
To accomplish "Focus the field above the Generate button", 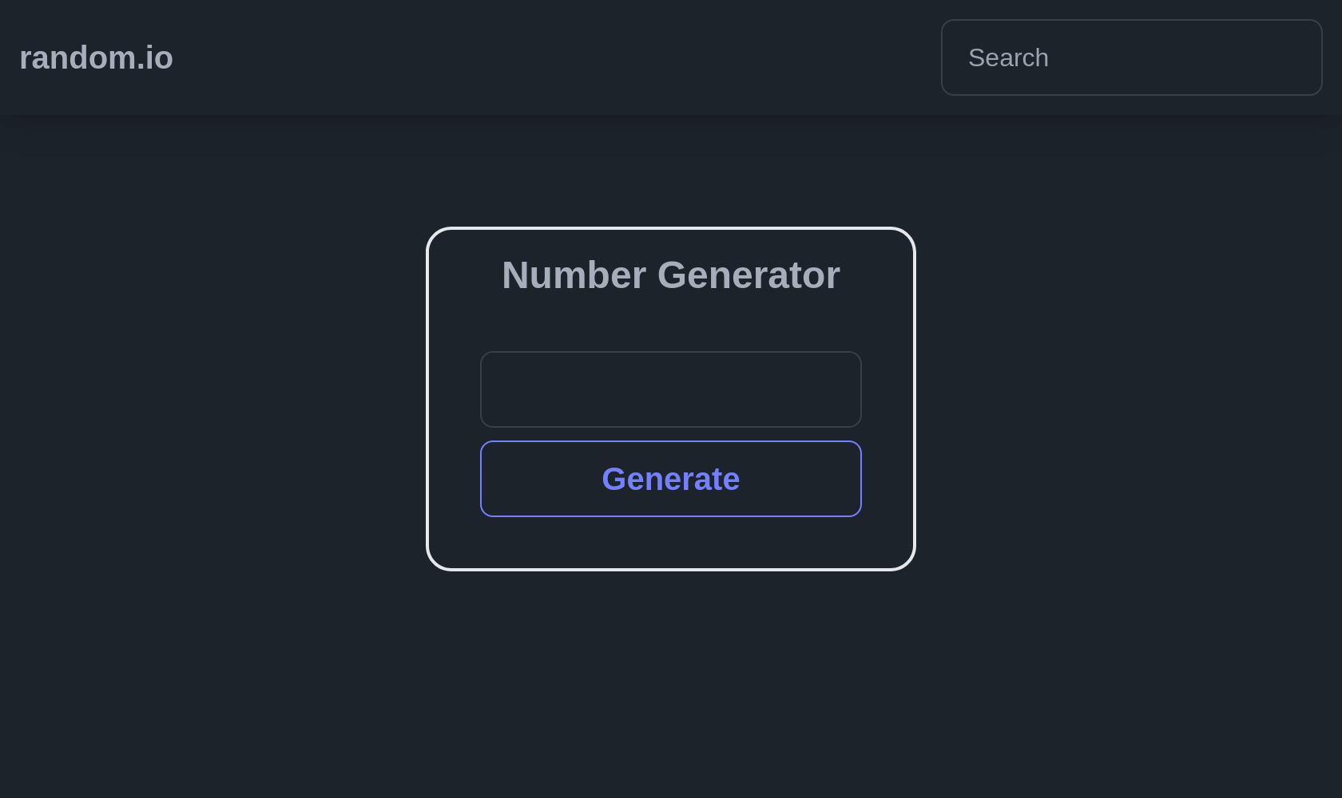I will coord(670,389).
